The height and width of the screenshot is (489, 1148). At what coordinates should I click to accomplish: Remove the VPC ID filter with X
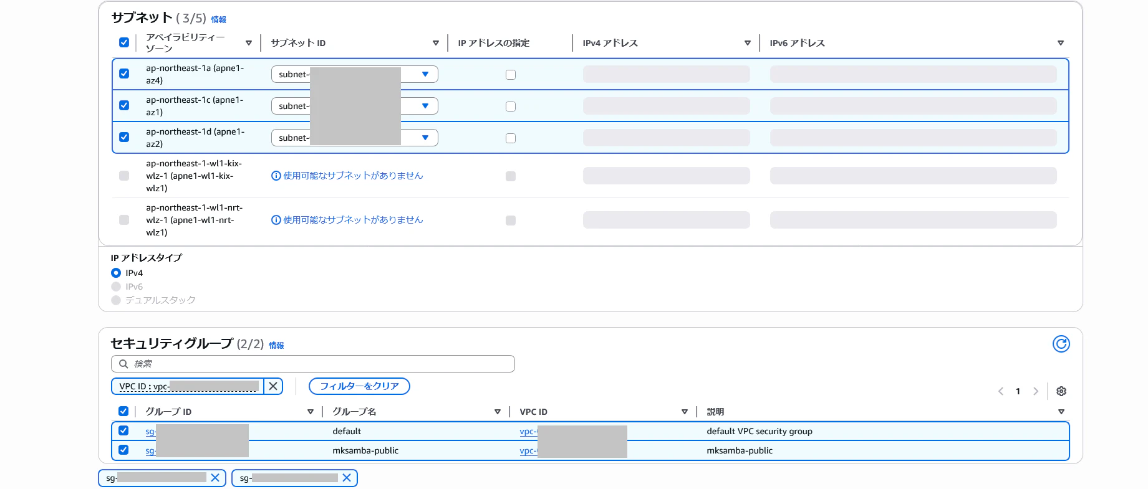[x=273, y=386]
